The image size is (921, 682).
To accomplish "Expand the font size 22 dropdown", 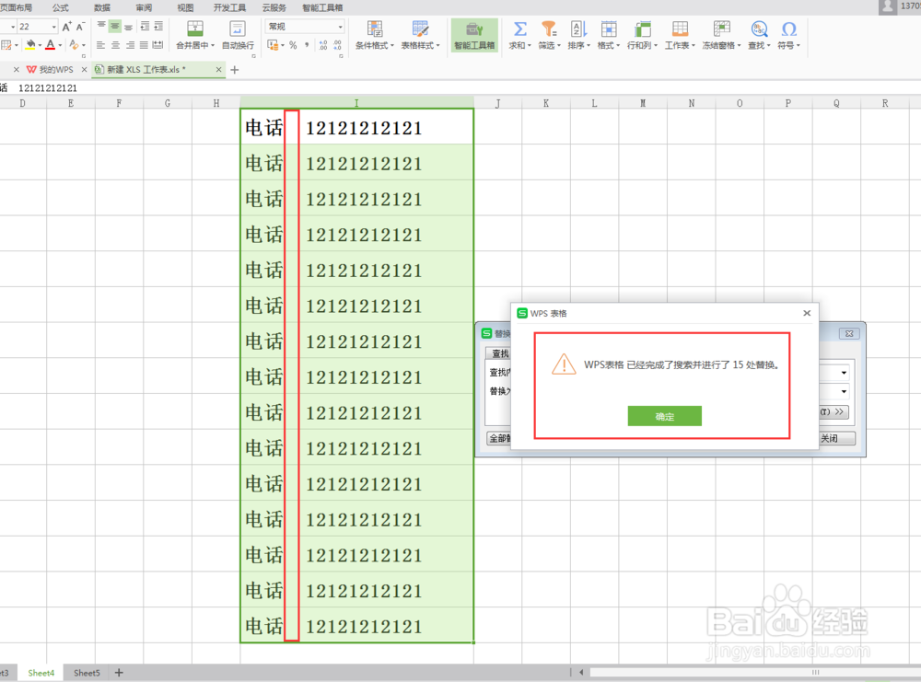I will 54,27.
